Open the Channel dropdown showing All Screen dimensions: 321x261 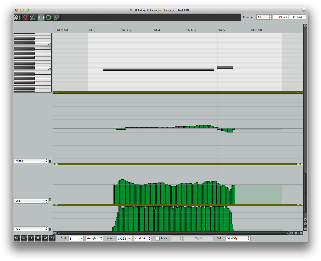click(x=264, y=17)
